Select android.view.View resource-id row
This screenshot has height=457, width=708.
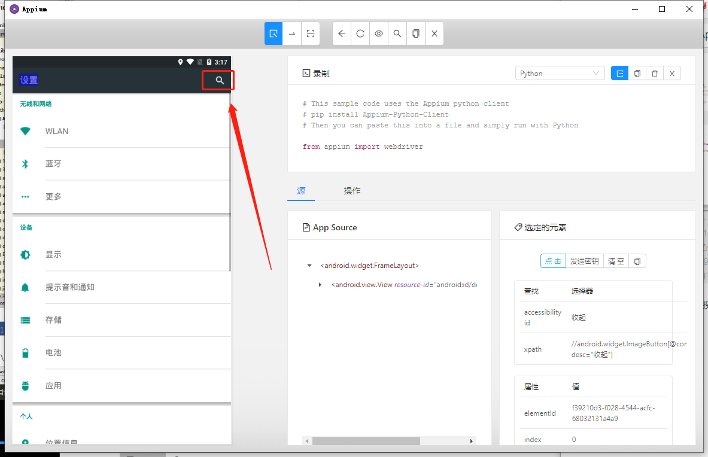(404, 285)
